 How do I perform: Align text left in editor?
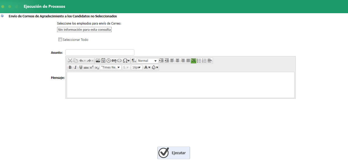[172, 61]
